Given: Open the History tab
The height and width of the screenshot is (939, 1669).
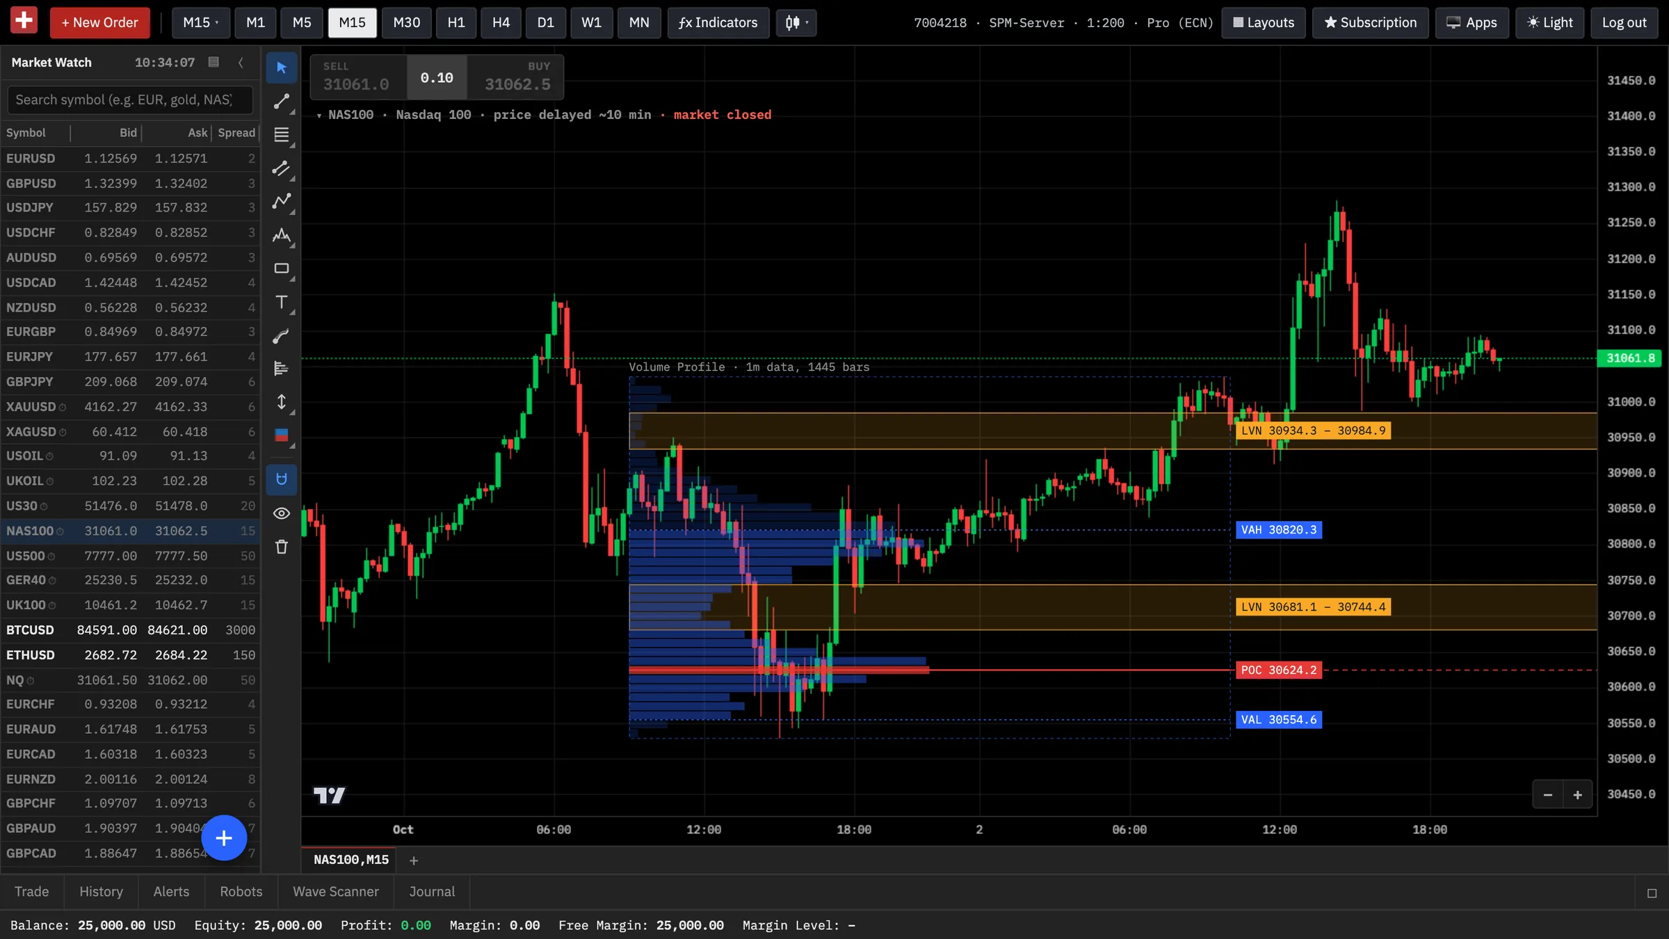Looking at the screenshot, I should pyautogui.click(x=101, y=892).
